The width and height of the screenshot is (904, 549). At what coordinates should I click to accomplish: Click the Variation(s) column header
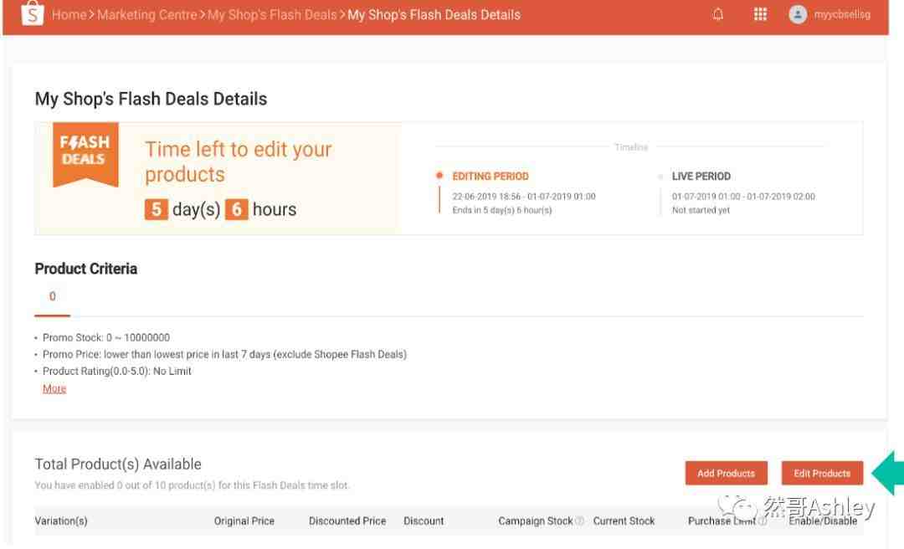coord(61,521)
